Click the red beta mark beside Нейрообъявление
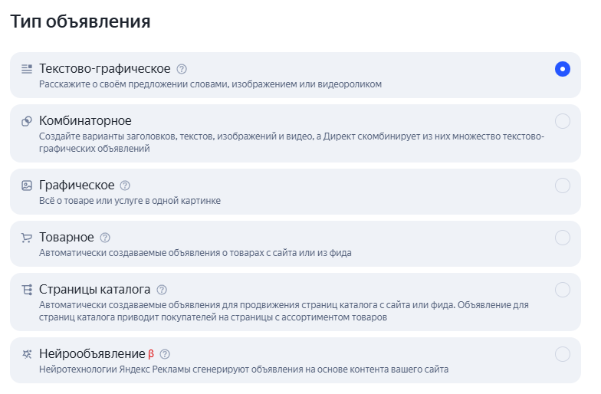Image resolution: width=601 pixels, height=394 pixels. tap(151, 354)
